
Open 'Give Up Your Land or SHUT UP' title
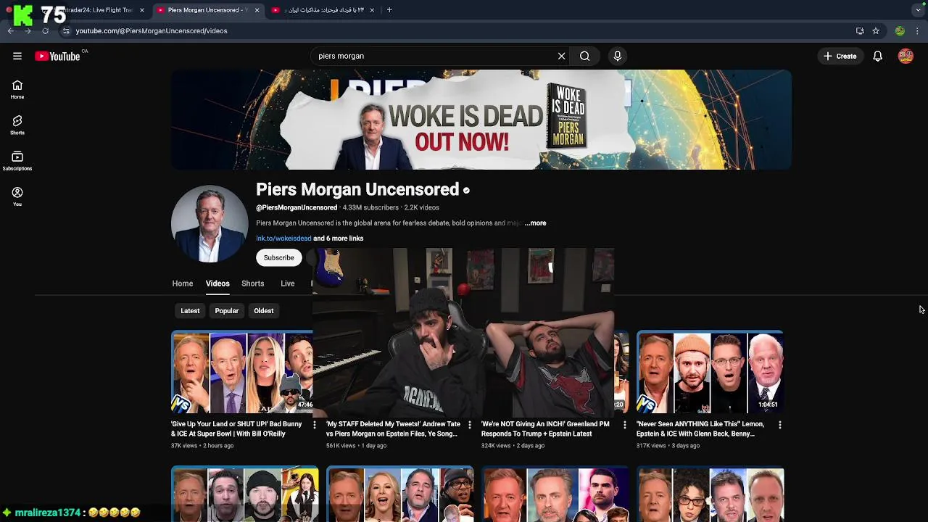tap(236, 428)
